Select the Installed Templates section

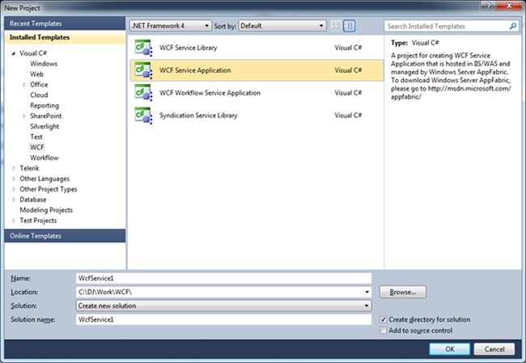tap(65, 37)
